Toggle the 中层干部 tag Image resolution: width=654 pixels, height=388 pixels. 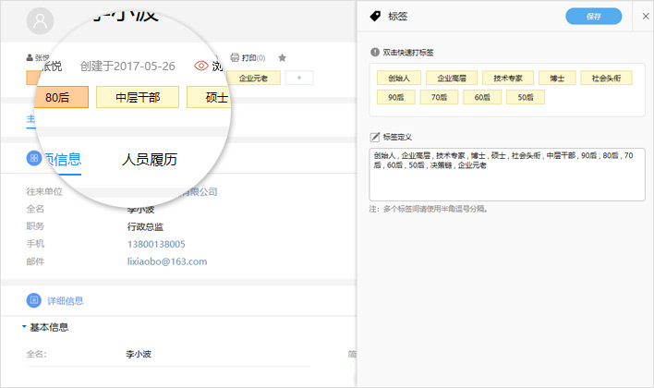[x=137, y=96]
